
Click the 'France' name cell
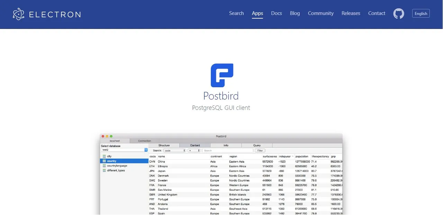[x=162, y=185]
